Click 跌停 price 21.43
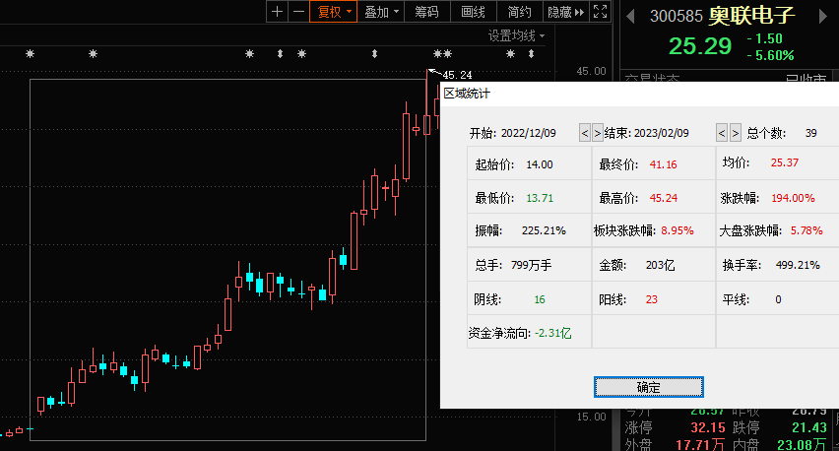This screenshot has width=839, height=451. tap(809, 427)
